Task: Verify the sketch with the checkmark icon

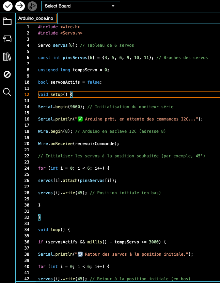Action: (7, 6)
